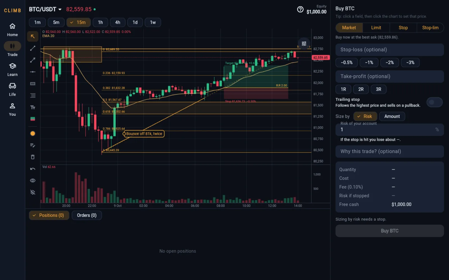
Task: Expand the BTC/USDT pair dropdown
Action: click(x=45, y=9)
